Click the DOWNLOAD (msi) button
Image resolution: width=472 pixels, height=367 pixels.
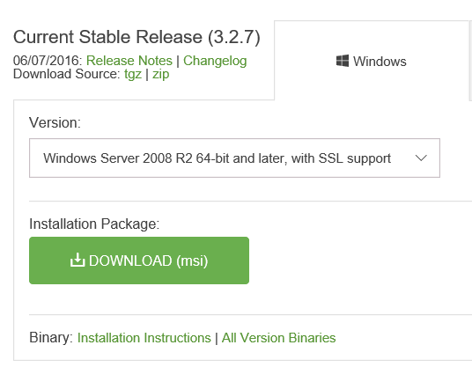pos(139,261)
